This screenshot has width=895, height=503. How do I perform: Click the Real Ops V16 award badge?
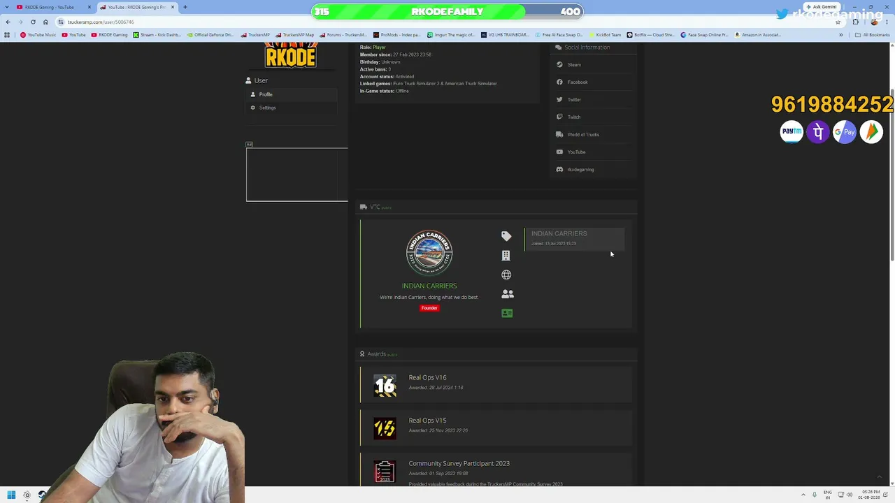[385, 386]
